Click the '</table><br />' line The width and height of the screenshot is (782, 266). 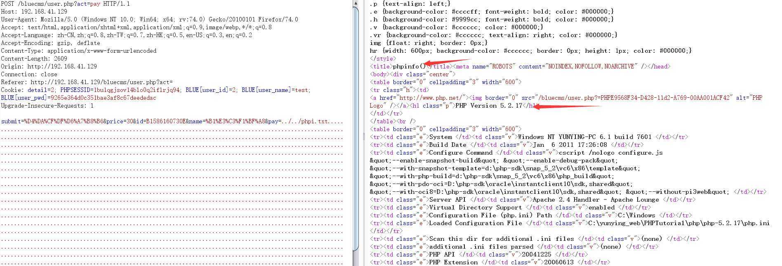coord(393,121)
